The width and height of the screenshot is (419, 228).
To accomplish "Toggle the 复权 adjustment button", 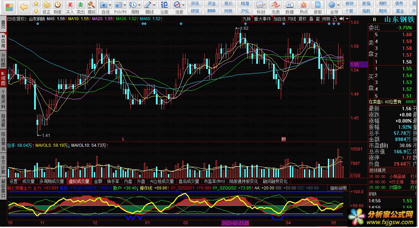I will click(302, 19).
